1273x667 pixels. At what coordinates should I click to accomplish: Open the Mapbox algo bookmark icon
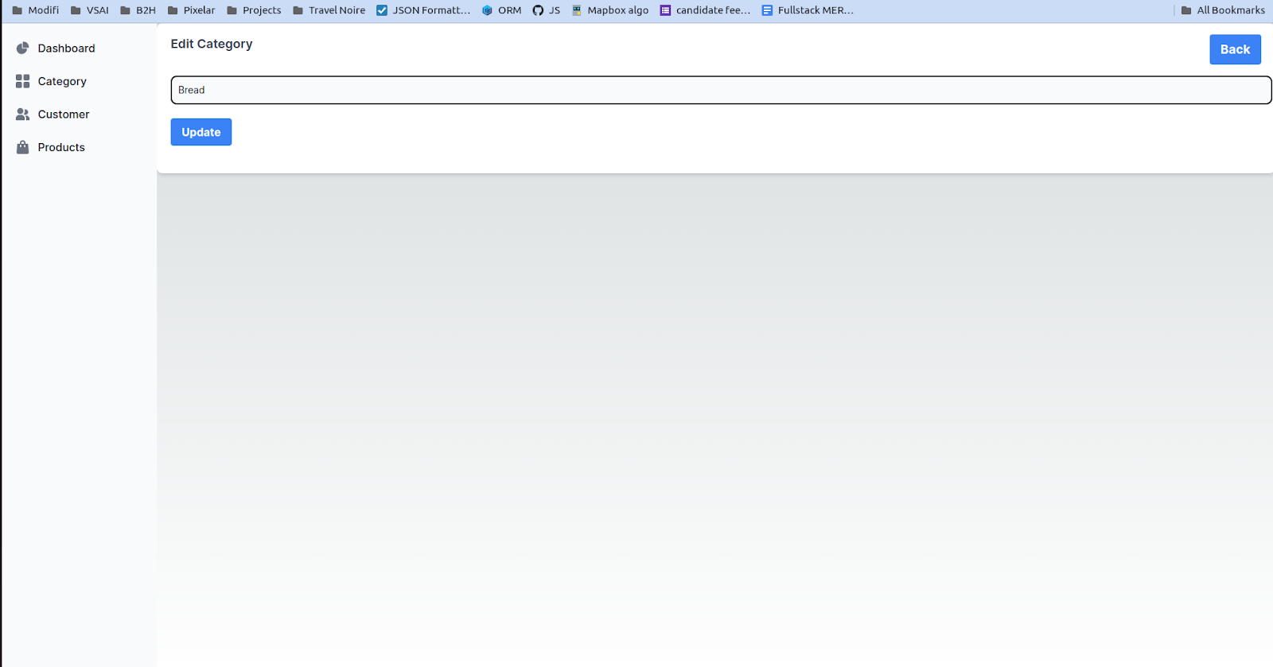577,10
